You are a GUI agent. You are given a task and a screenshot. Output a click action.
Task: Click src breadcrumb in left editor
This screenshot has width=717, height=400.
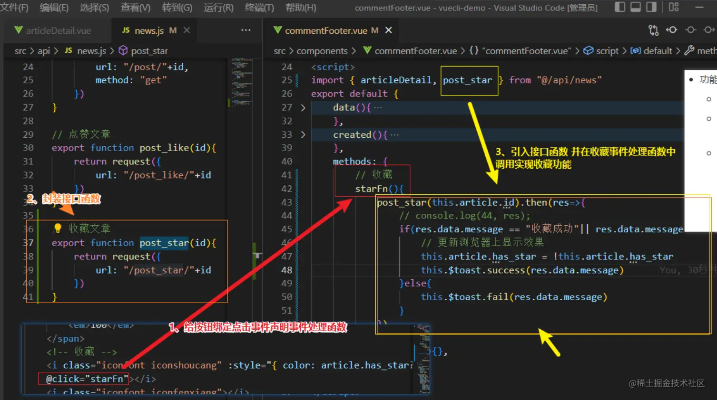click(x=20, y=51)
